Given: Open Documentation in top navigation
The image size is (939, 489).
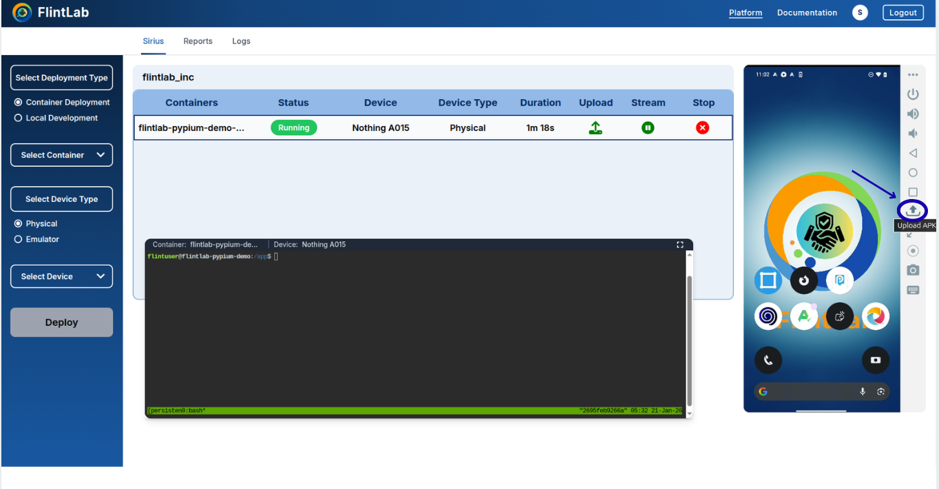Looking at the screenshot, I should 807,12.
